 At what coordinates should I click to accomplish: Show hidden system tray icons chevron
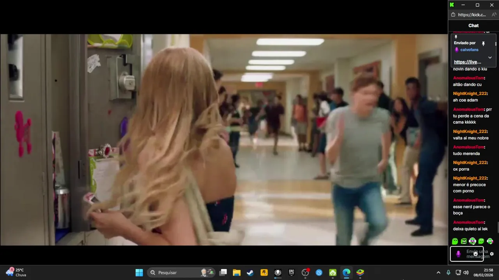pos(438,273)
